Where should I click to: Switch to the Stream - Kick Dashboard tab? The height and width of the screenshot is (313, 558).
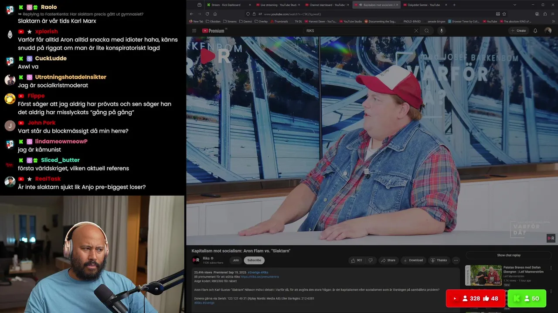228,5
